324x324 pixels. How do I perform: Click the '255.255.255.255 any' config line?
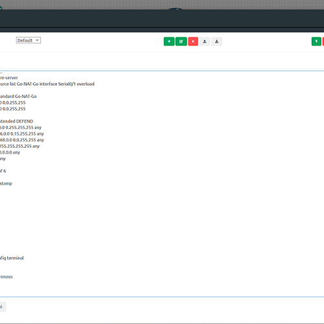click(x=19, y=146)
